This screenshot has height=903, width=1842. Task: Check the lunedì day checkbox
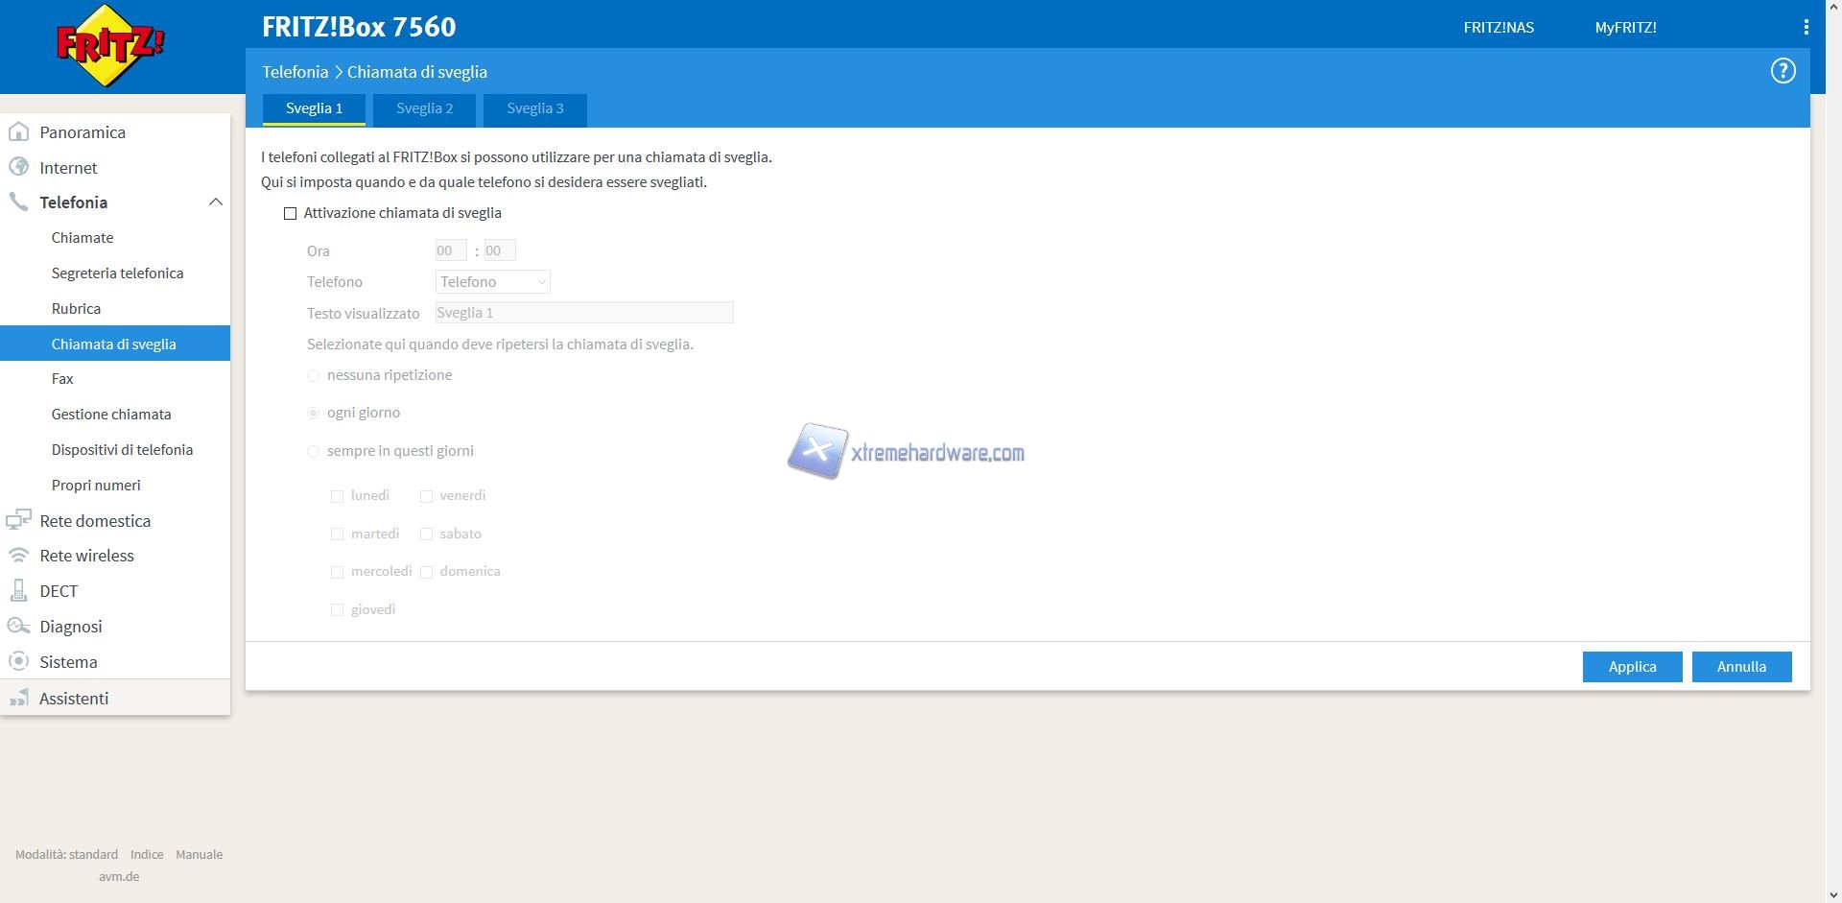tap(337, 497)
